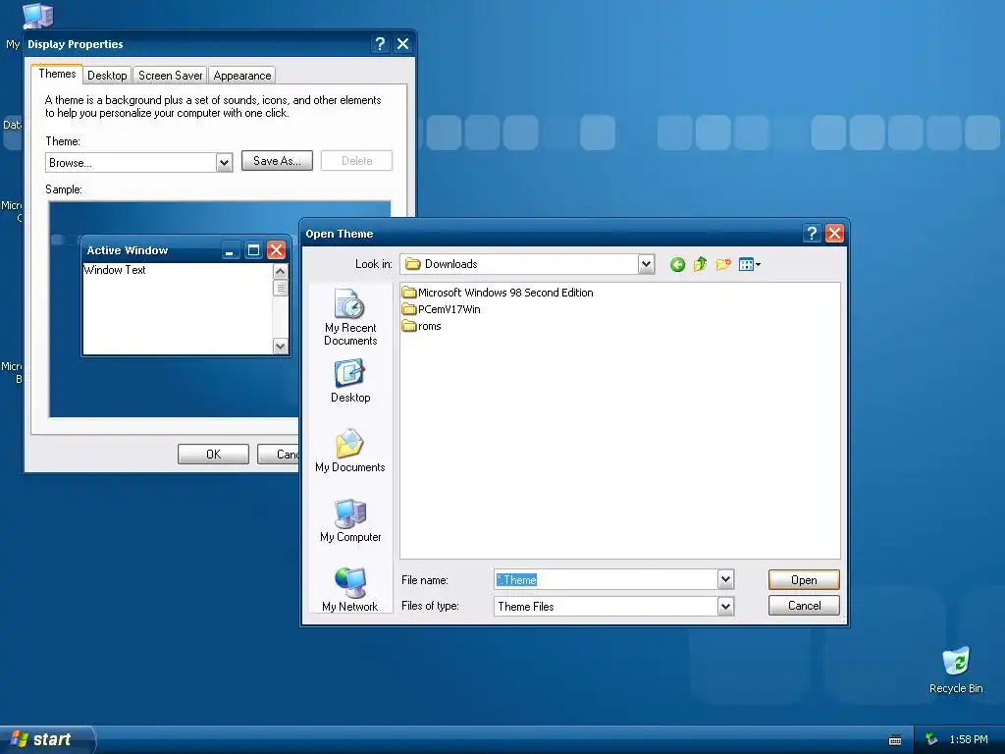Click the Open Theme help question-mark button
1005x754 pixels.
point(812,234)
